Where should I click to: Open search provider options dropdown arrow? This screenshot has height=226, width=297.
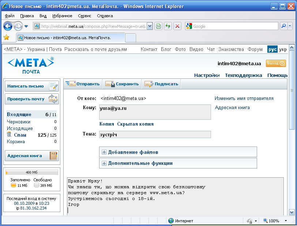pyautogui.click(x=290, y=26)
